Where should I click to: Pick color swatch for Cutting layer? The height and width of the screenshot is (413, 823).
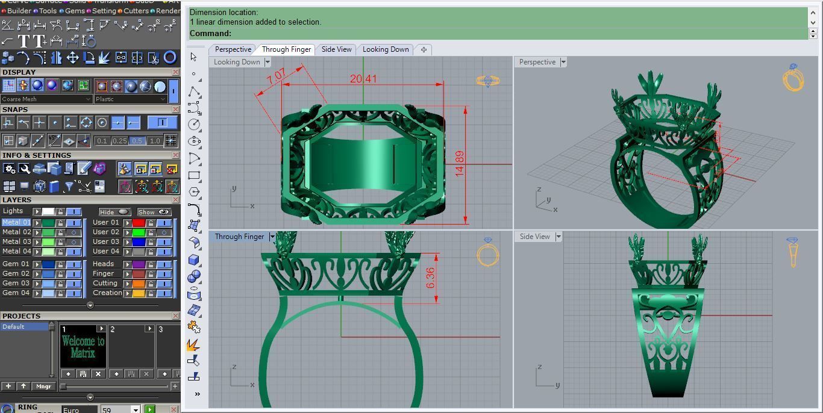139,283
